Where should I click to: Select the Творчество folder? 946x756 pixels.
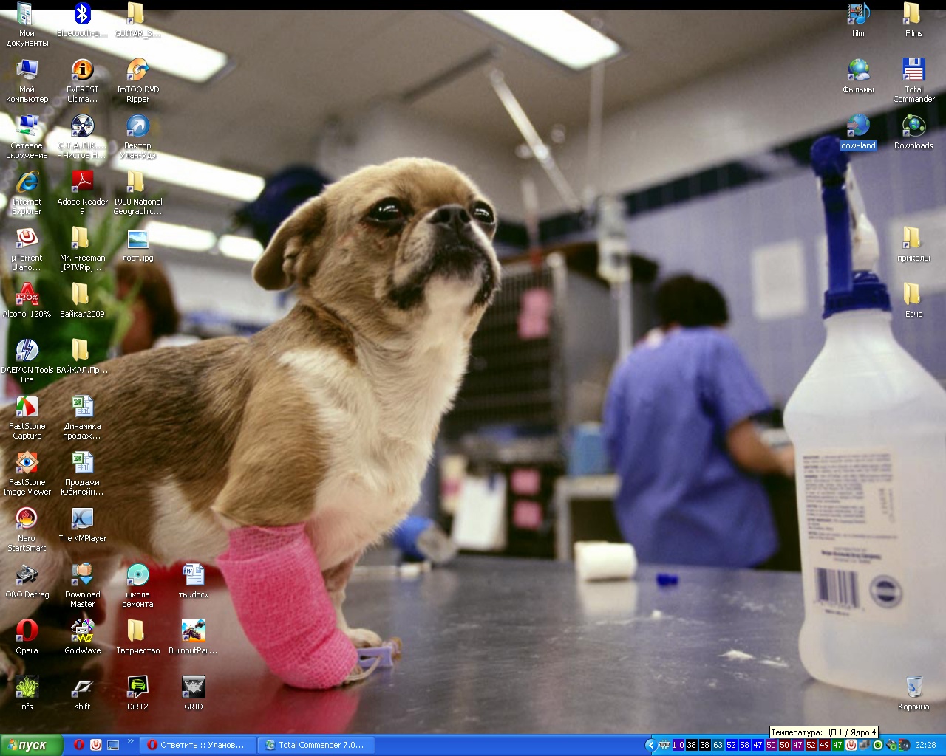point(137,637)
